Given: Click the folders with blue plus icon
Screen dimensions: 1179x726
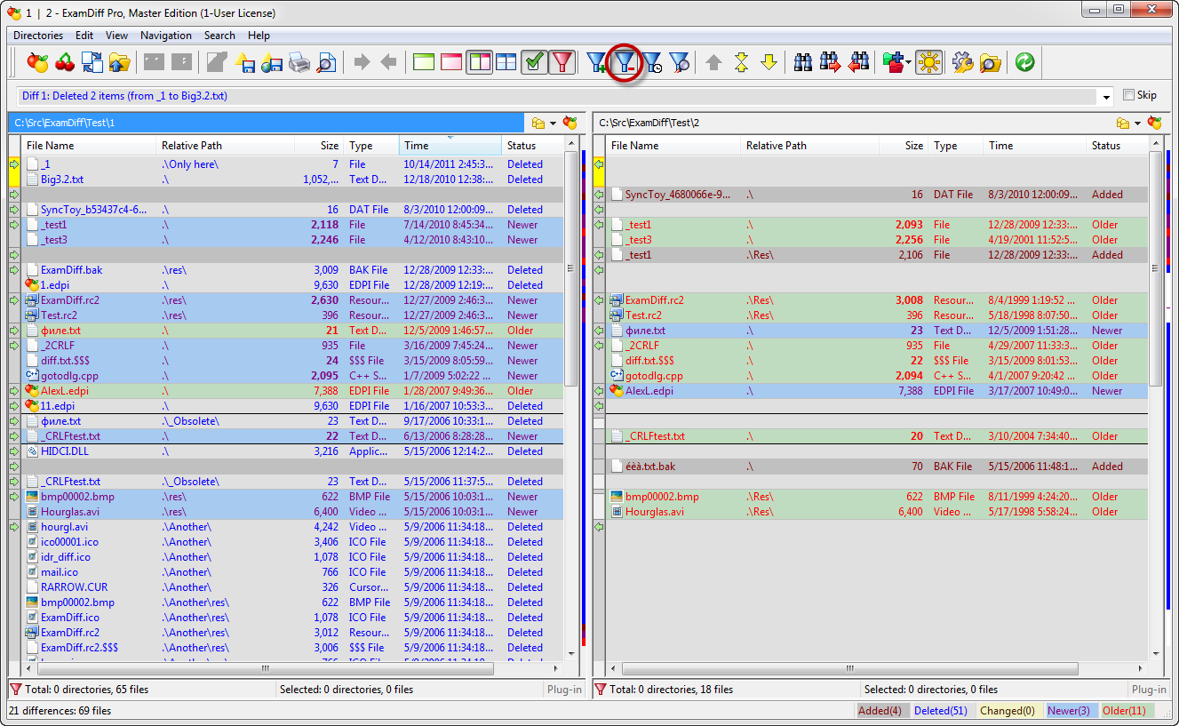Looking at the screenshot, I should [x=893, y=62].
